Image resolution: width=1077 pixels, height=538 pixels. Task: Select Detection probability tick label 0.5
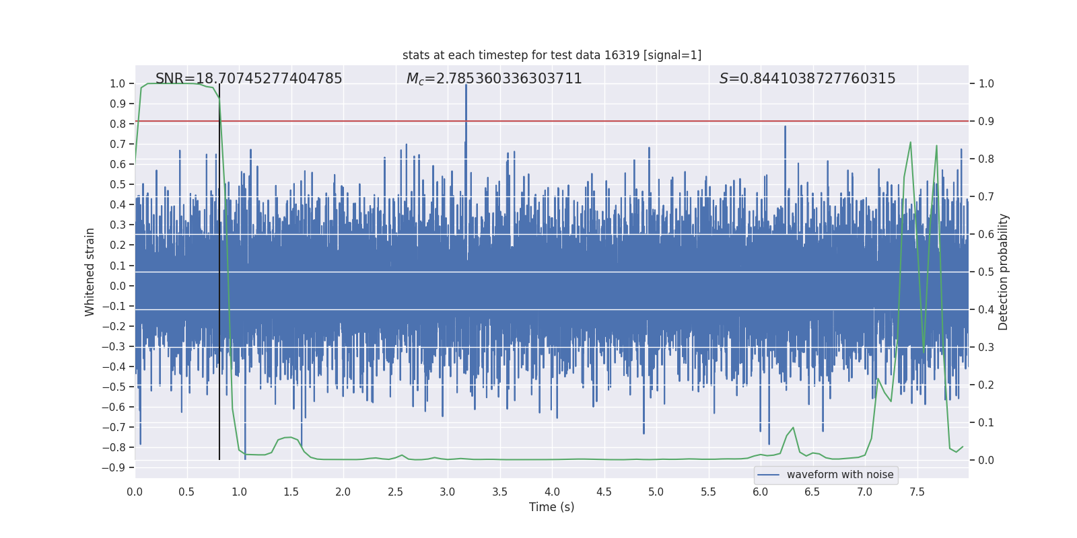[986, 272]
